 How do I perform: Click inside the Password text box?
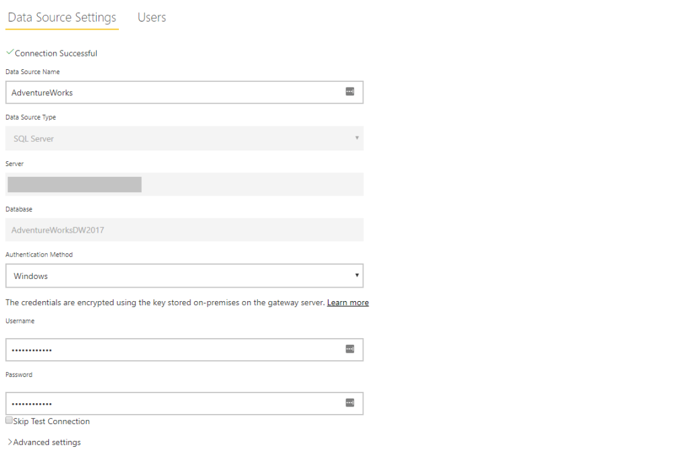pos(175,403)
